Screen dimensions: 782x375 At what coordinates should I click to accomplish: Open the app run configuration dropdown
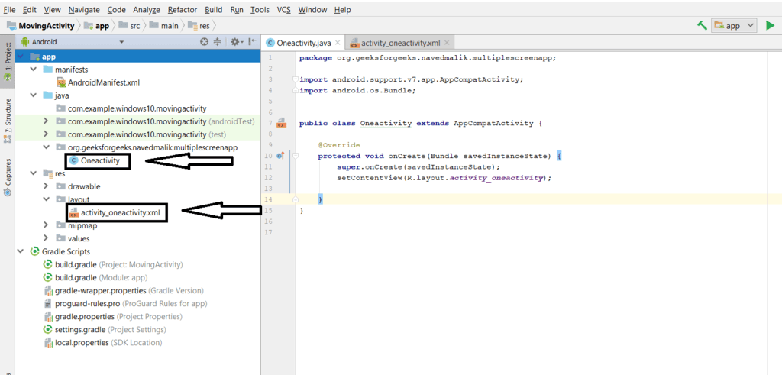click(x=734, y=25)
